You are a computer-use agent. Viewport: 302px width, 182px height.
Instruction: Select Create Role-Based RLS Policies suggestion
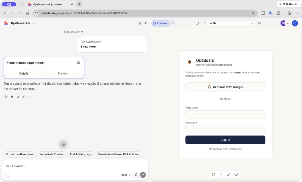pyautogui.click(x=118, y=154)
